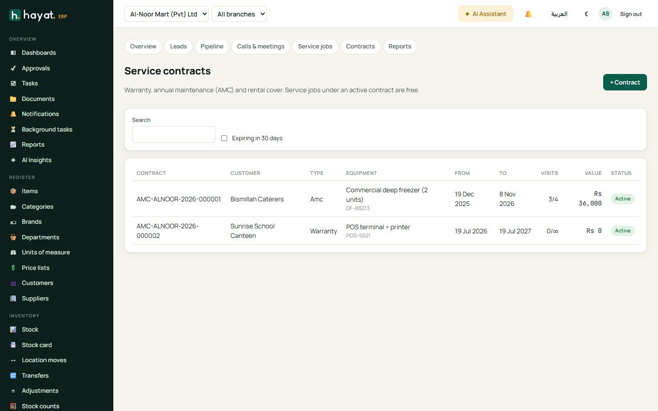Viewport: 658px width, 411px height.
Task: Open the Service jobs tab
Action: pyautogui.click(x=315, y=47)
